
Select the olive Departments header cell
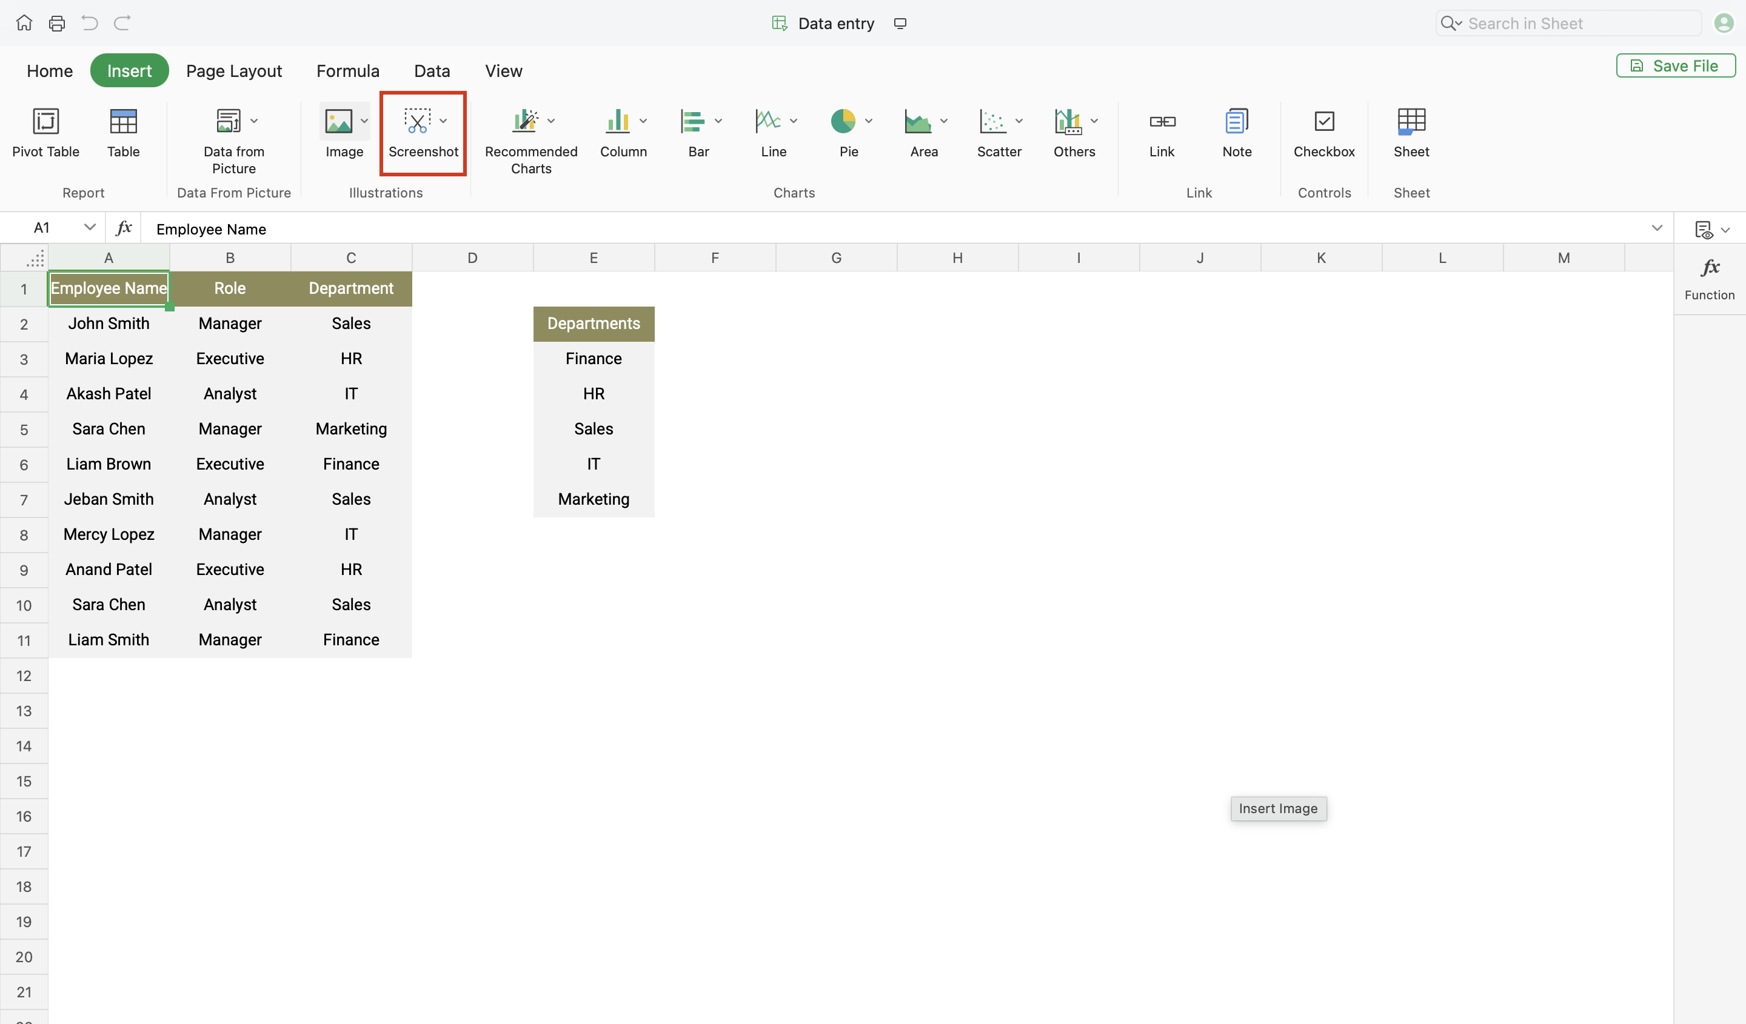(x=593, y=324)
